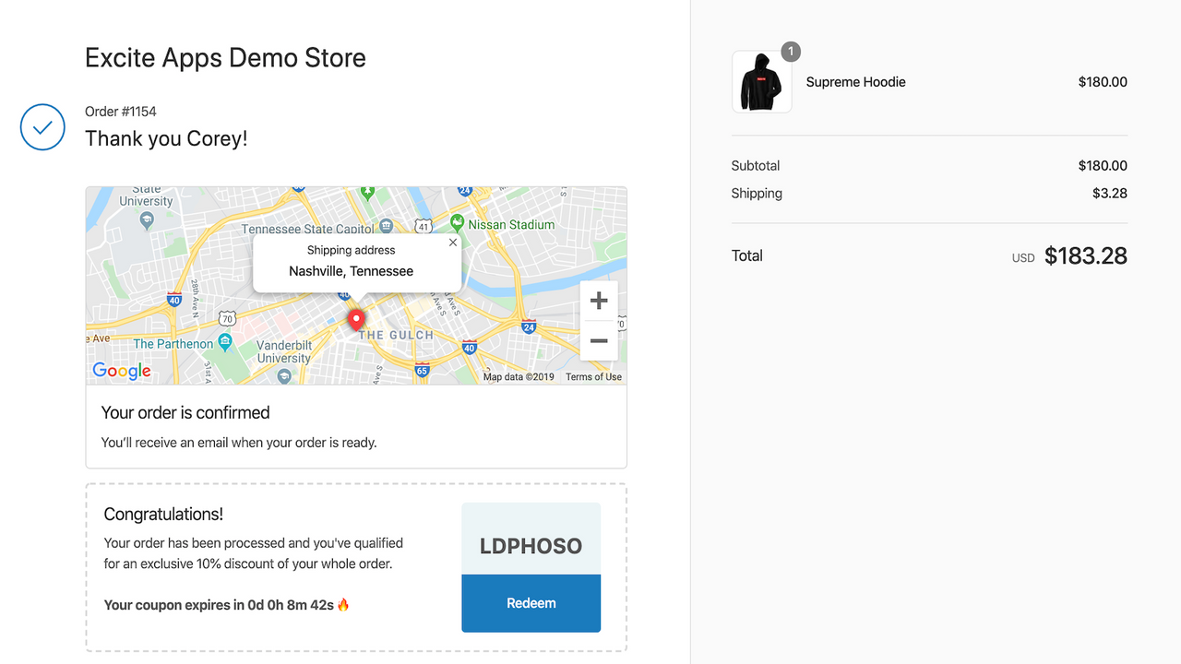1181x664 pixels.
Task: Click the coupon expiry countdown text
Action: pos(227,605)
